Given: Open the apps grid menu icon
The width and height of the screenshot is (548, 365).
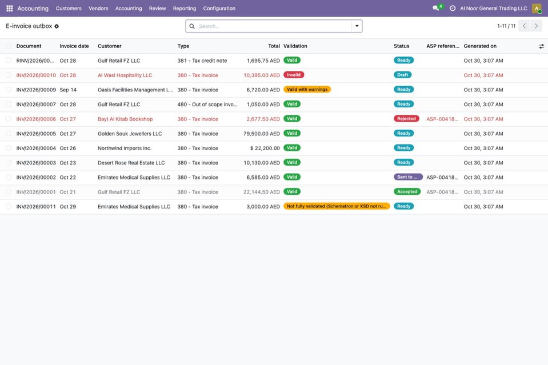Looking at the screenshot, I should [10, 9].
